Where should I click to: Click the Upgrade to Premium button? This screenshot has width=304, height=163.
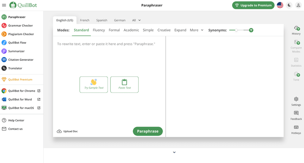click(x=253, y=5)
